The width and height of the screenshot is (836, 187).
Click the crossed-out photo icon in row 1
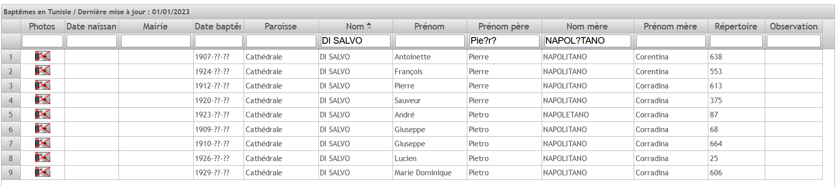click(x=43, y=56)
